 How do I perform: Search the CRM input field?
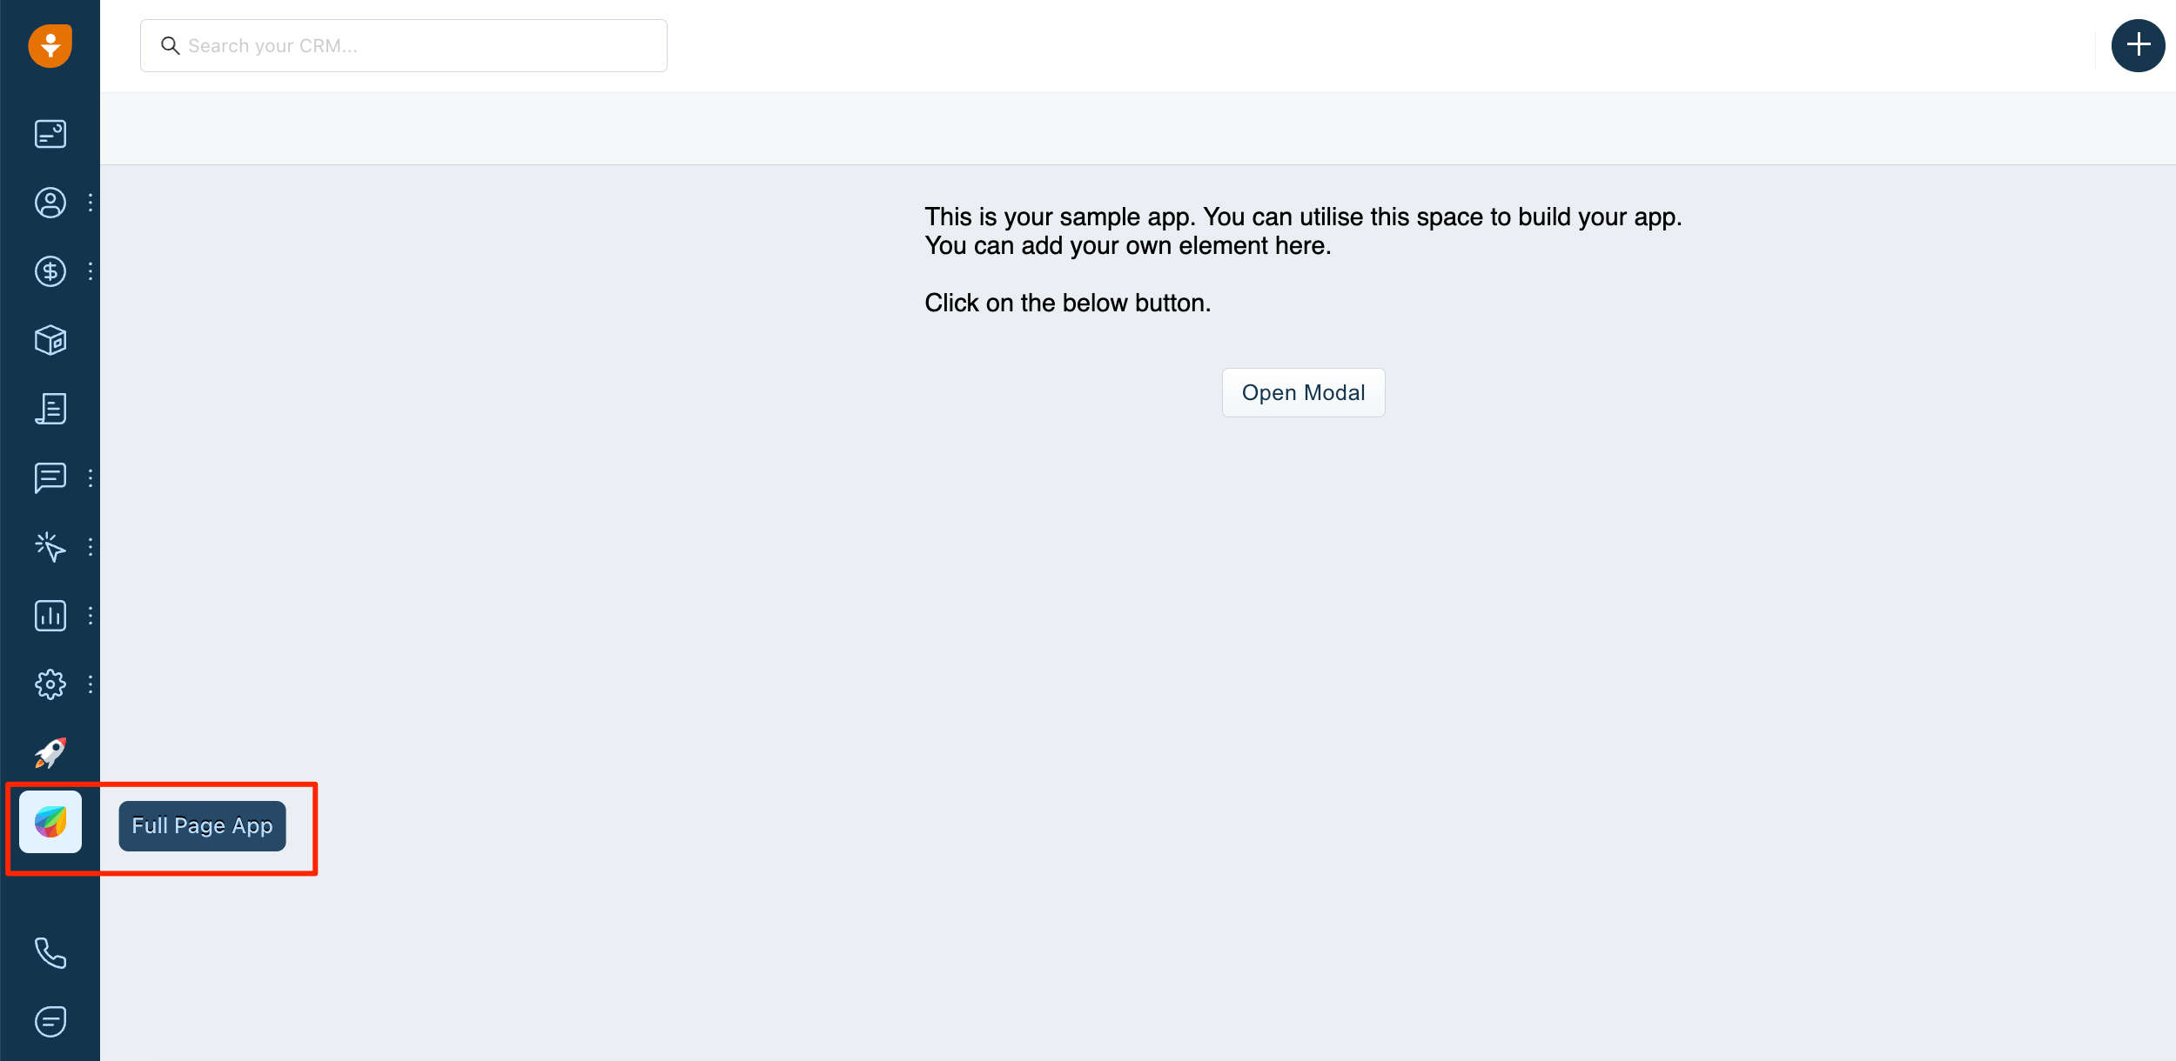[404, 46]
